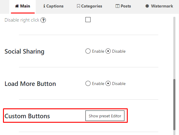The image size is (179, 135).
Task: Click the vertical scrollbar thumb
Action: 174,104
